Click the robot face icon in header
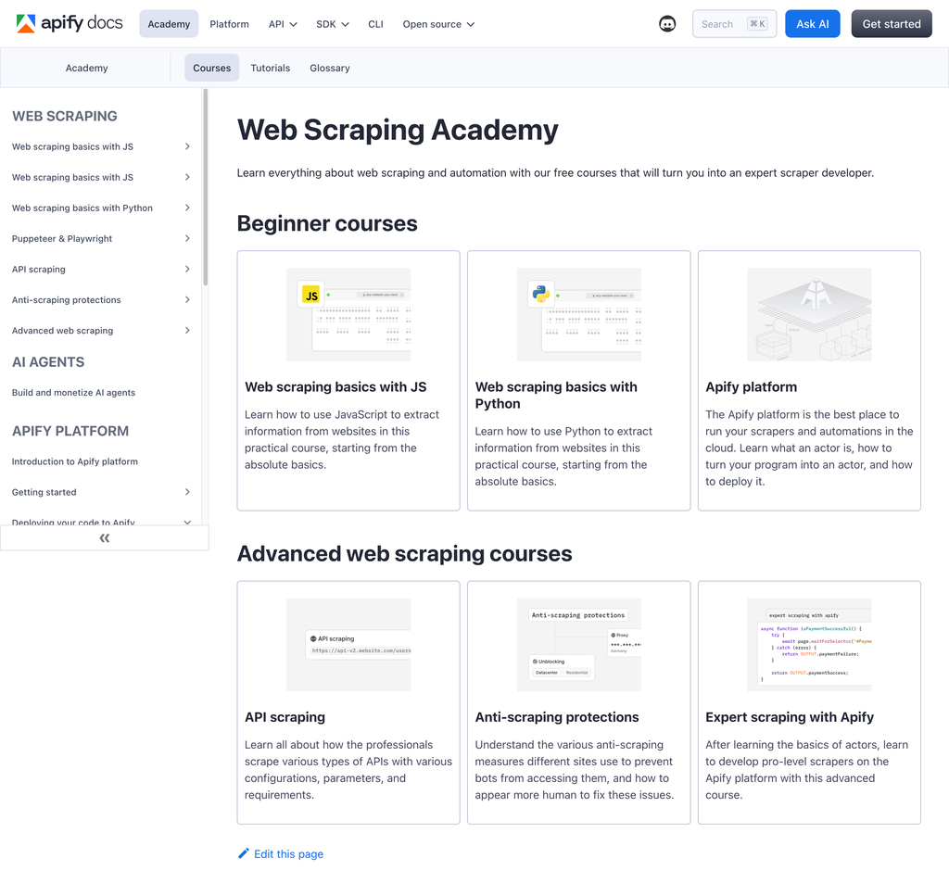This screenshot has height=883, width=949. (x=667, y=24)
